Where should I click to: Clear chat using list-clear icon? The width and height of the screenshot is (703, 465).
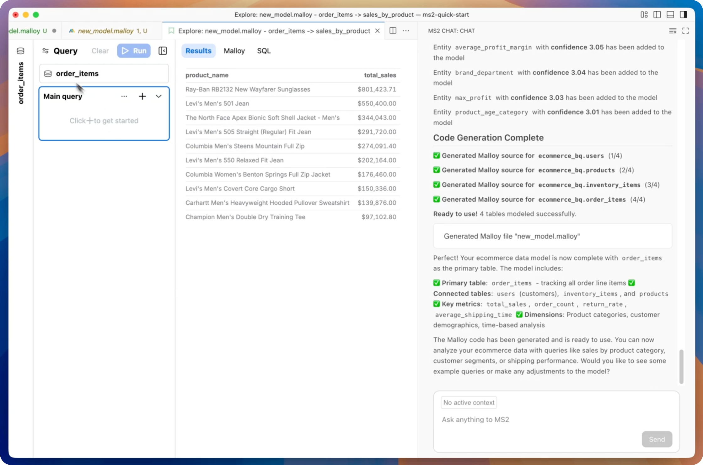point(672,31)
